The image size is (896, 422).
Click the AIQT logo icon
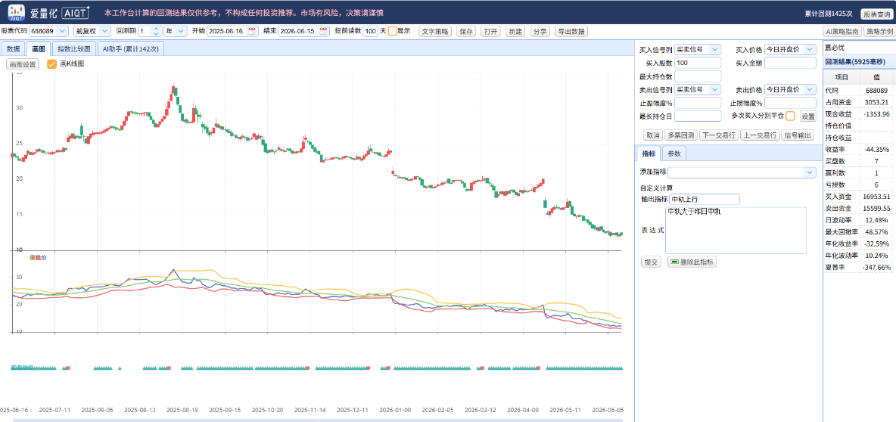[x=16, y=11]
